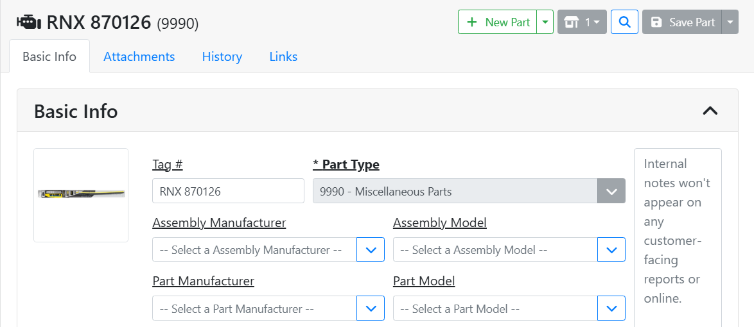The image size is (754, 327).
Task: Collapse the Basic Info panel
Action: click(710, 111)
